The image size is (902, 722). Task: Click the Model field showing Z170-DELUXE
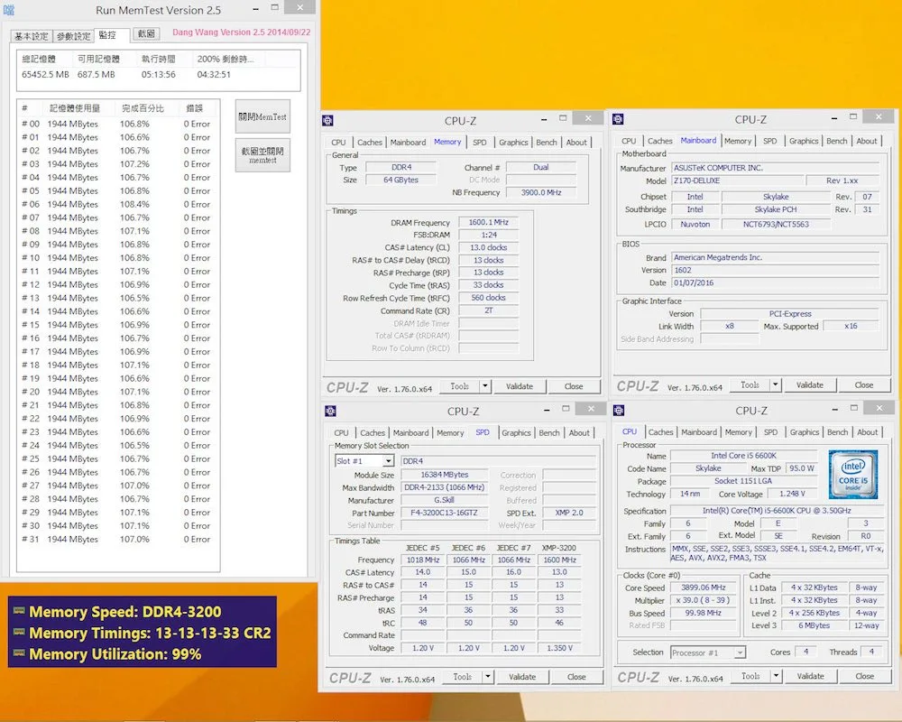[738, 180]
